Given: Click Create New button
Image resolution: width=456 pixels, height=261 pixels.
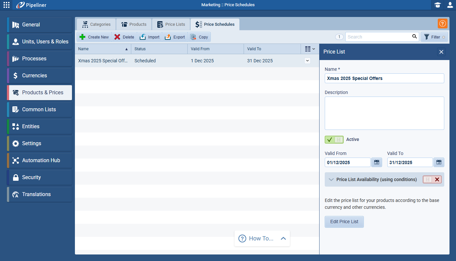Looking at the screenshot, I should tap(94, 37).
